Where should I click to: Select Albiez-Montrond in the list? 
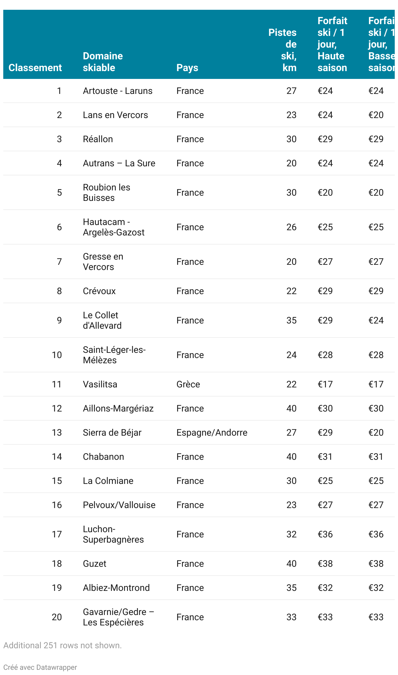coord(116,588)
